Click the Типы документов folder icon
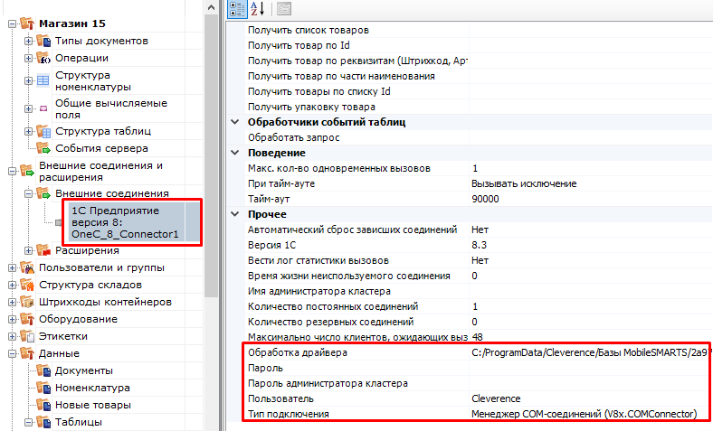 pyautogui.click(x=43, y=41)
